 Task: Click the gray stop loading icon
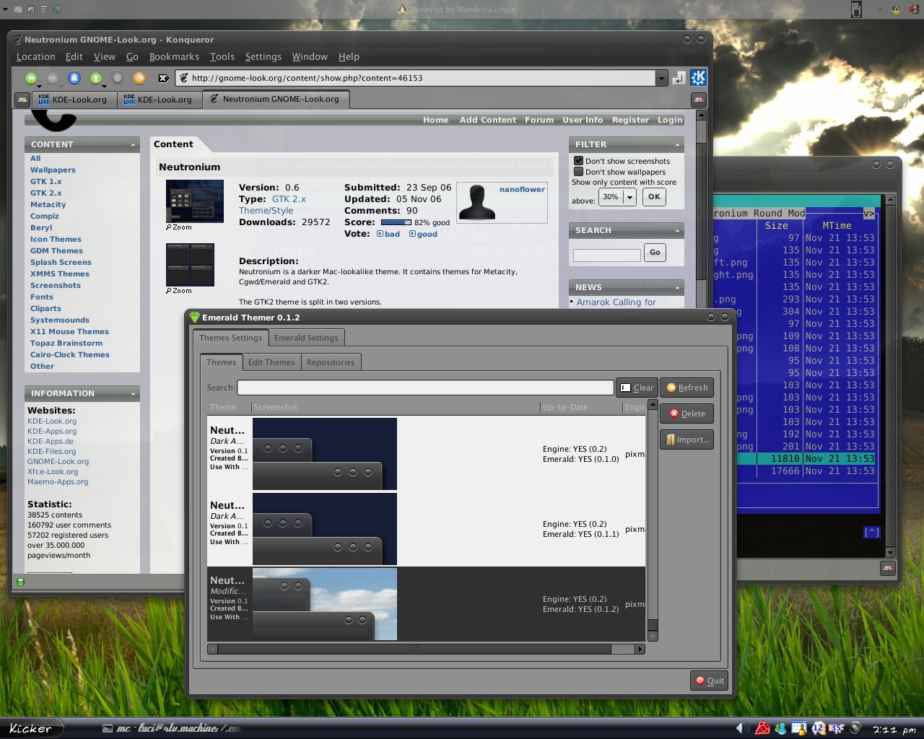118,78
